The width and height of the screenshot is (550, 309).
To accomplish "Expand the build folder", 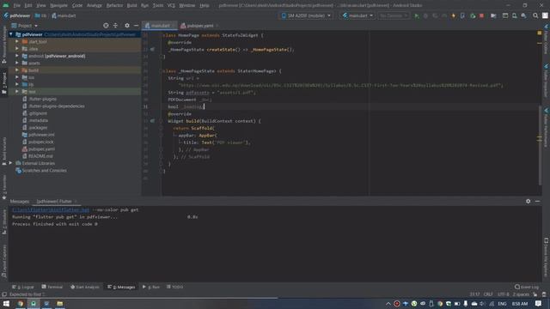I will tap(17, 70).
